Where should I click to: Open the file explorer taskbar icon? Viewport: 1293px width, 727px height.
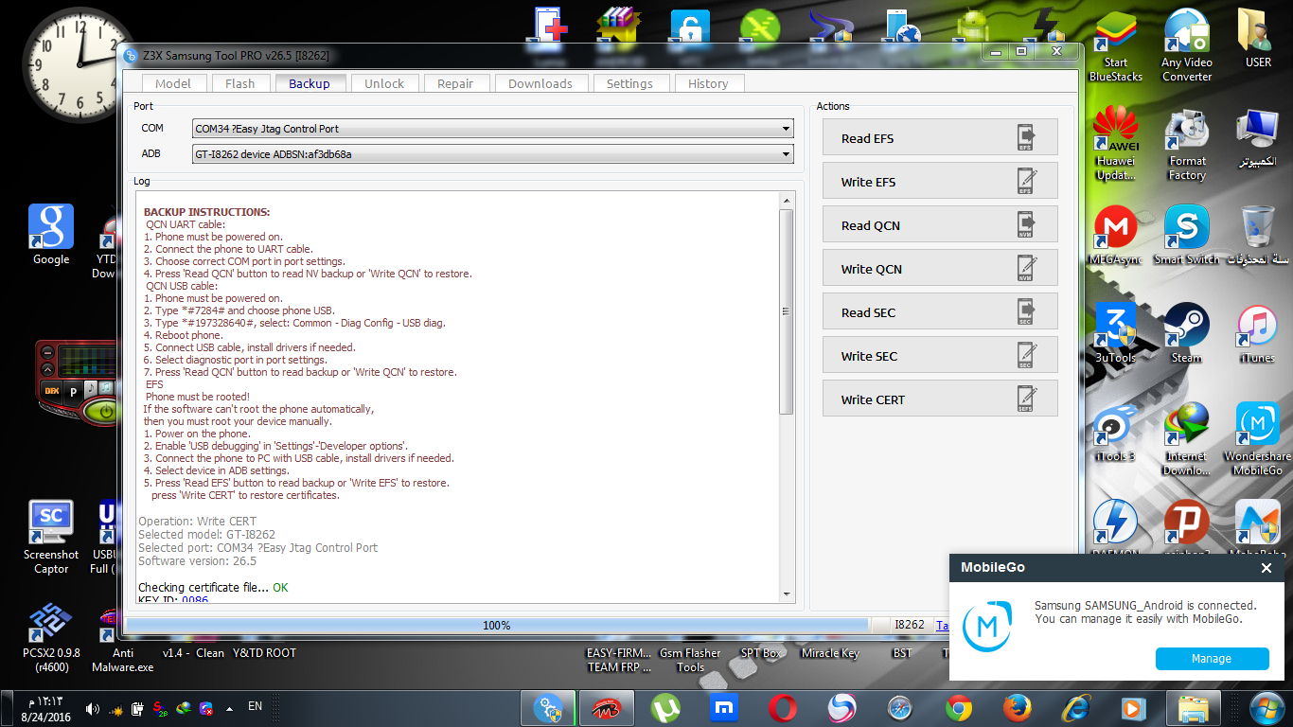click(x=1192, y=708)
